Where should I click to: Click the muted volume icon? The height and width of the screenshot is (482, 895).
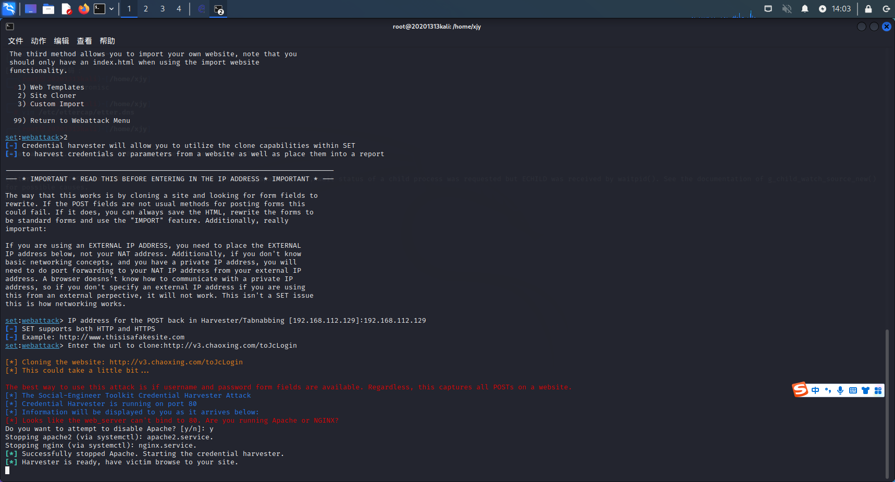tap(787, 9)
